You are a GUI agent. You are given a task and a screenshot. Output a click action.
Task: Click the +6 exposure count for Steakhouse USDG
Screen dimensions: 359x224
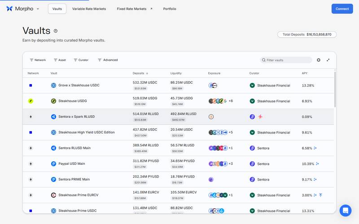(231, 101)
